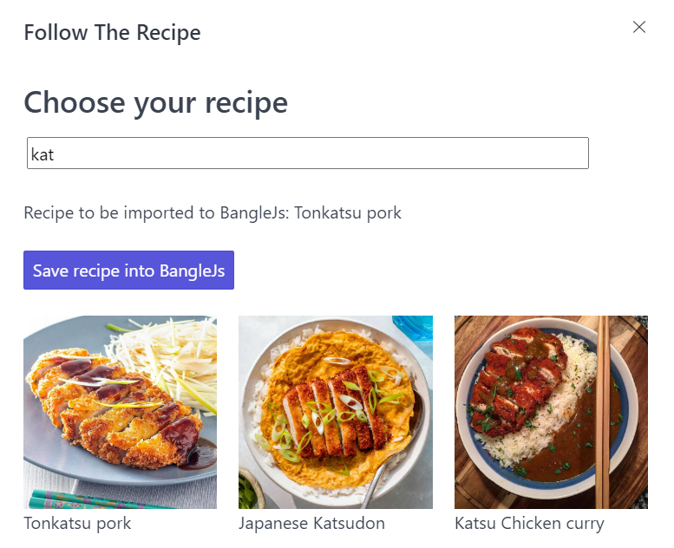The width and height of the screenshot is (674, 548).
Task: Select the Tonkatsu pork photo
Action: (120, 412)
